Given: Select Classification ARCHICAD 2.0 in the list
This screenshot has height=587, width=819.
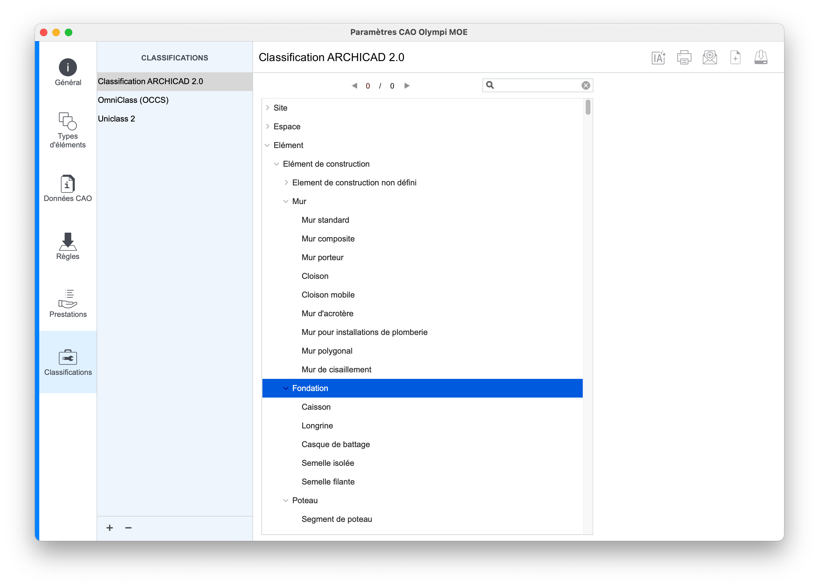Looking at the screenshot, I should pos(175,81).
